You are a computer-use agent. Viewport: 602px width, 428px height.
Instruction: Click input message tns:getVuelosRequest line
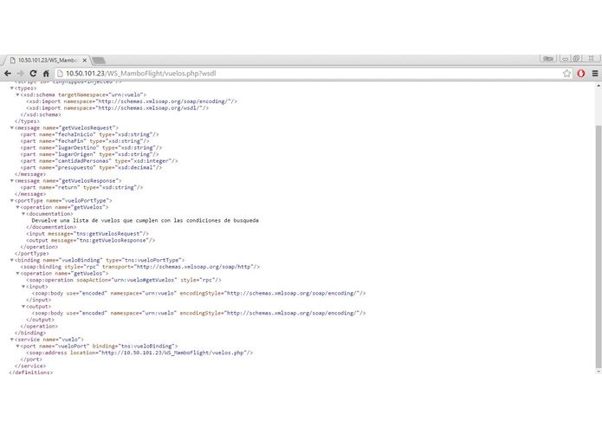click(87, 234)
